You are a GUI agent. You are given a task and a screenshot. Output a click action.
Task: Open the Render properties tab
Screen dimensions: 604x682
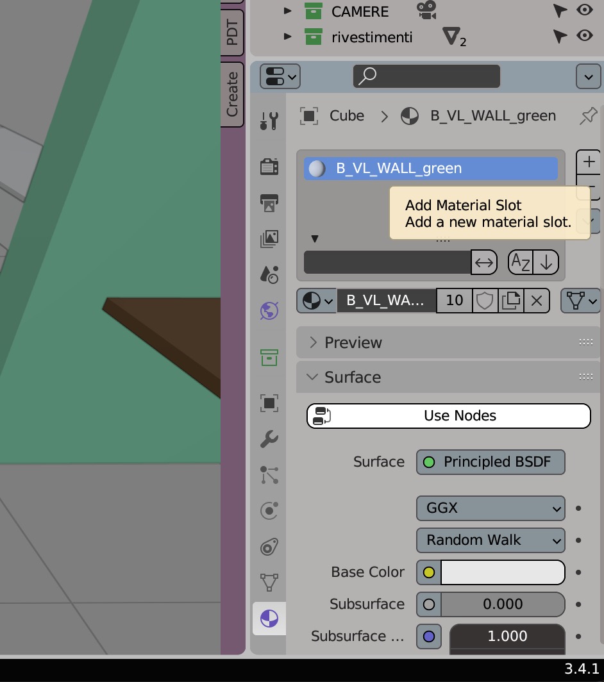269,167
